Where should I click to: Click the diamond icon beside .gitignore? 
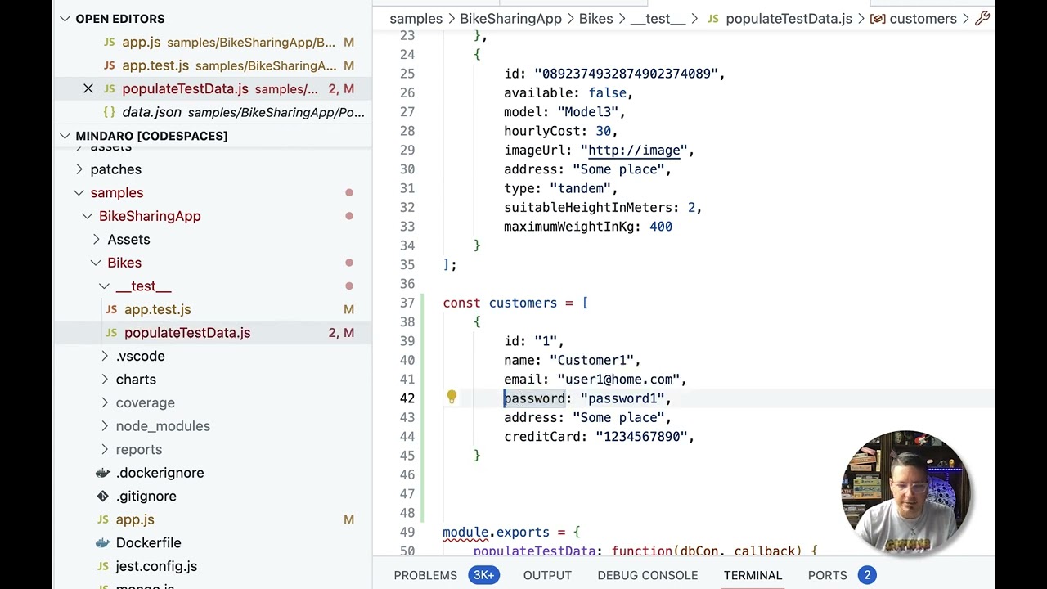(102, 496)
